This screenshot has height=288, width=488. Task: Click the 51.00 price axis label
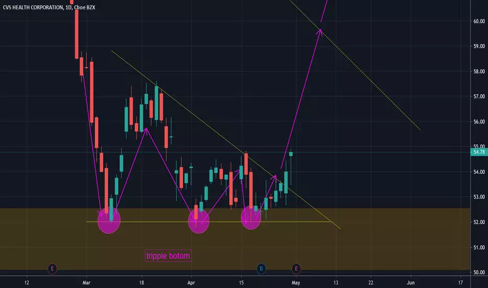[479, 248]
